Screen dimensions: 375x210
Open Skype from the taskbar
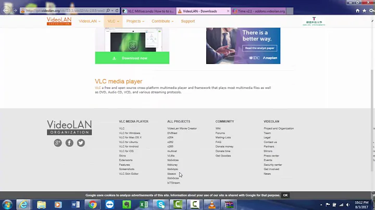161,204
